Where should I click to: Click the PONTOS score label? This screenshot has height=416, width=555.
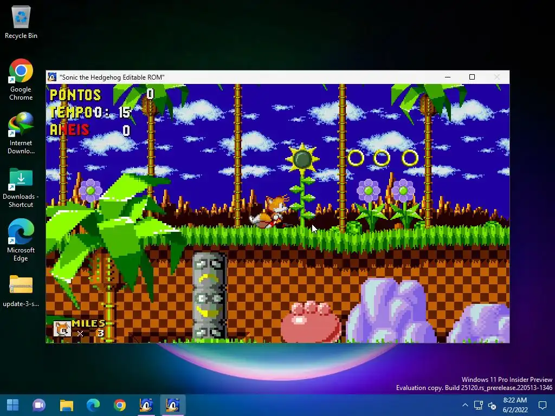(x=75, y=95)
